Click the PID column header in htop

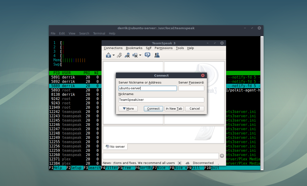[x=57, y=73]
